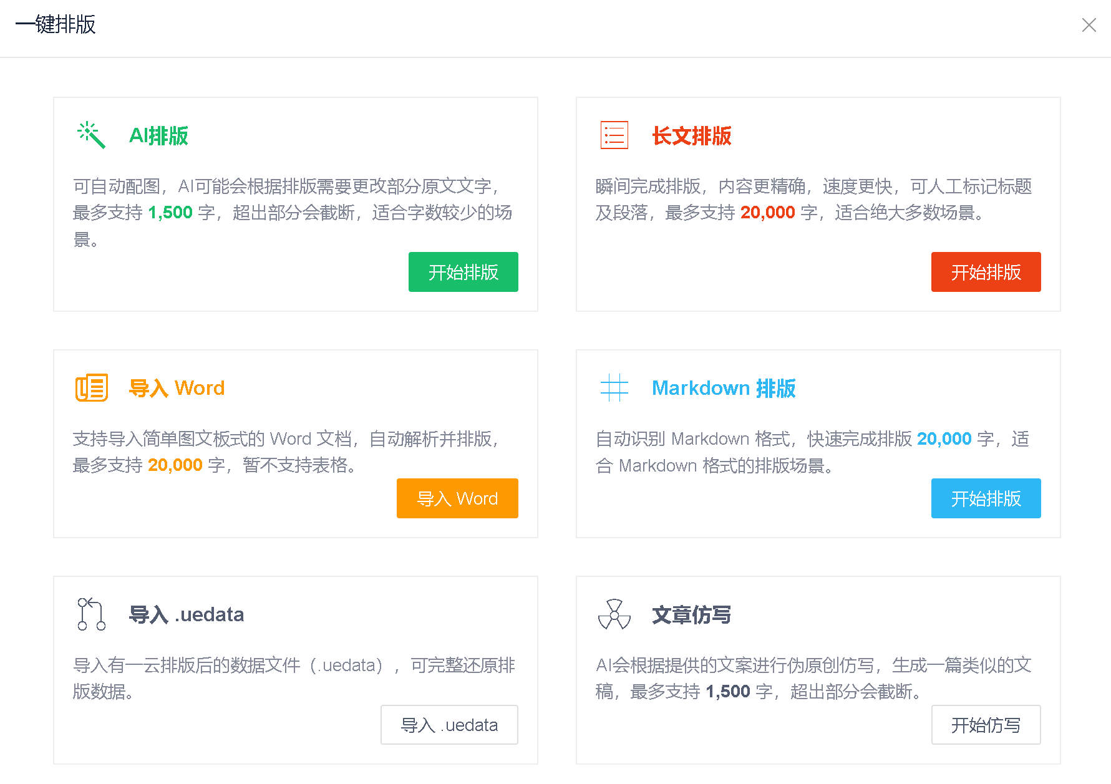
Task: Start AI layout with green 开始排版 button
Action: (x=463, y=272)
